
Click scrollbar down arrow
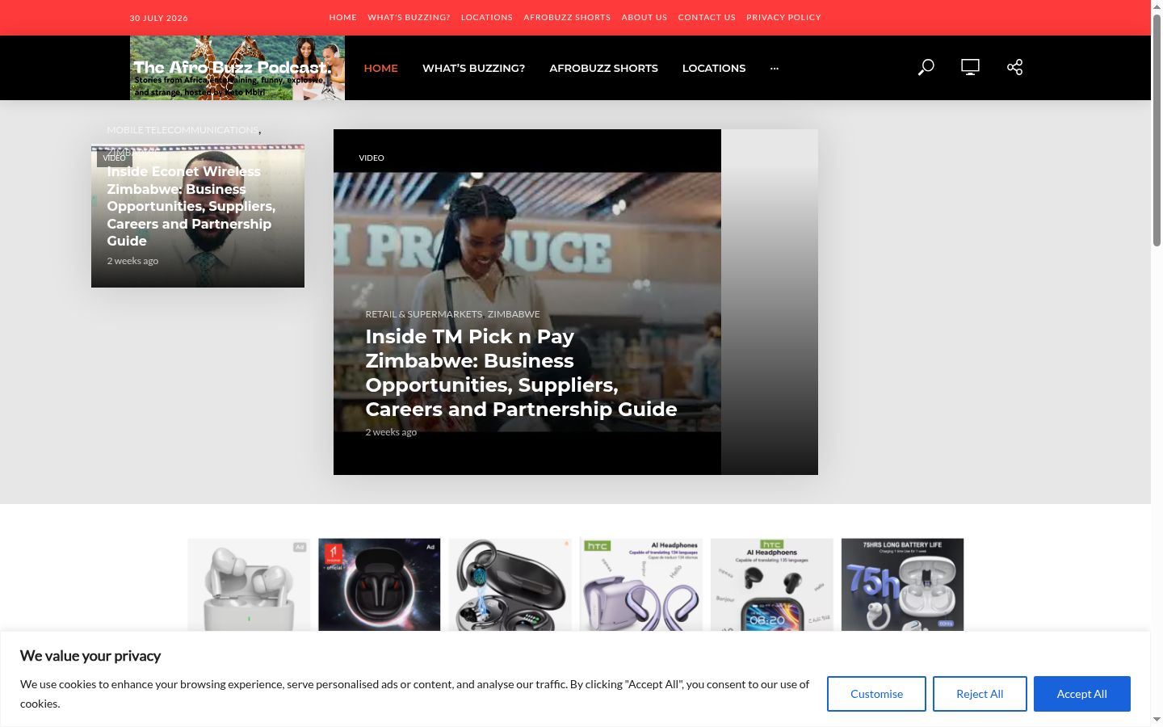click(1157, 720)
